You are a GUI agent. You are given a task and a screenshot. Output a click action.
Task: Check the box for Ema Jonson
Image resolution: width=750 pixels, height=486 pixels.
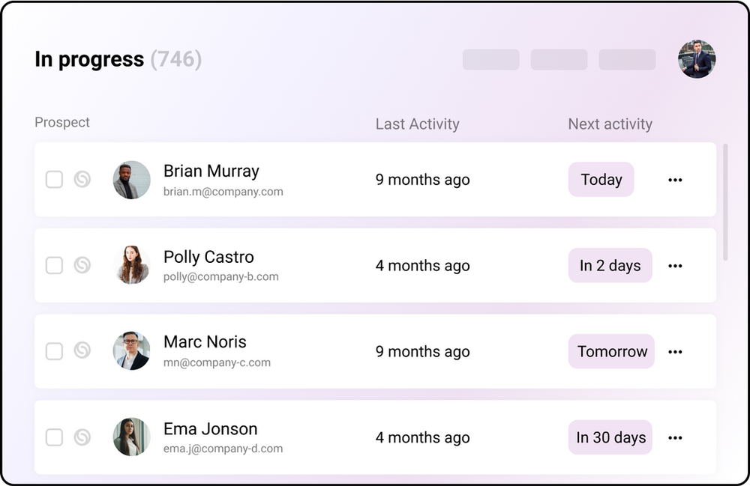click(x=54, y=437)
